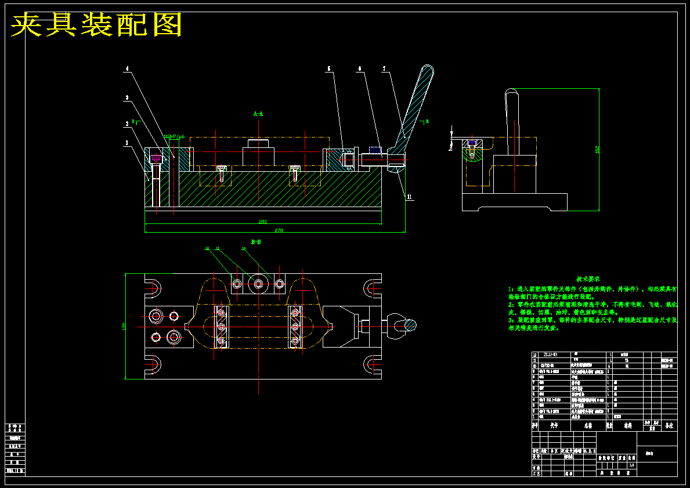Click the 278 overall length dimension

tap(279, 230)
